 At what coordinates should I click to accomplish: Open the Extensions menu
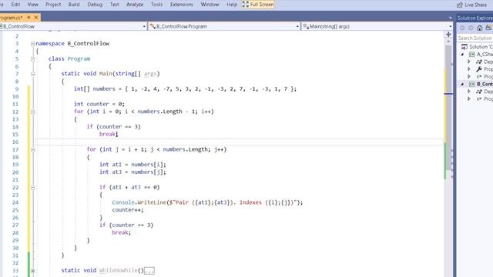182,5
